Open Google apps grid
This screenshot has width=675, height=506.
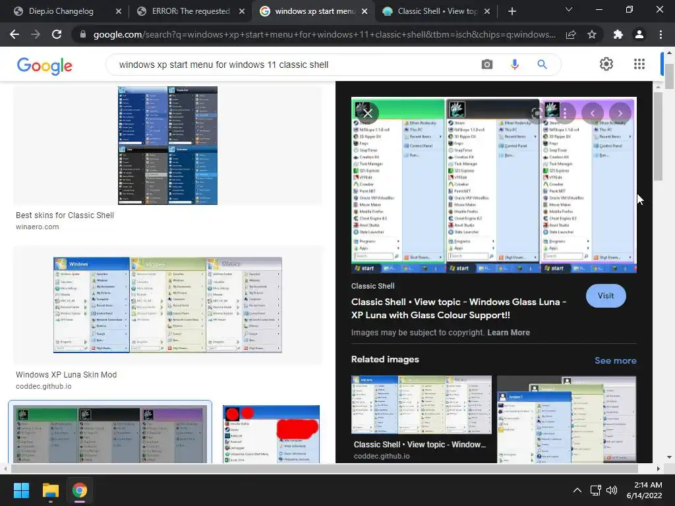click(x=639, y=64)
